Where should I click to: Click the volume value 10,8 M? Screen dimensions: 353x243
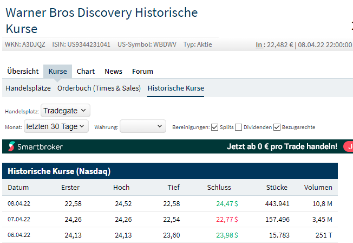coord(322,204)
